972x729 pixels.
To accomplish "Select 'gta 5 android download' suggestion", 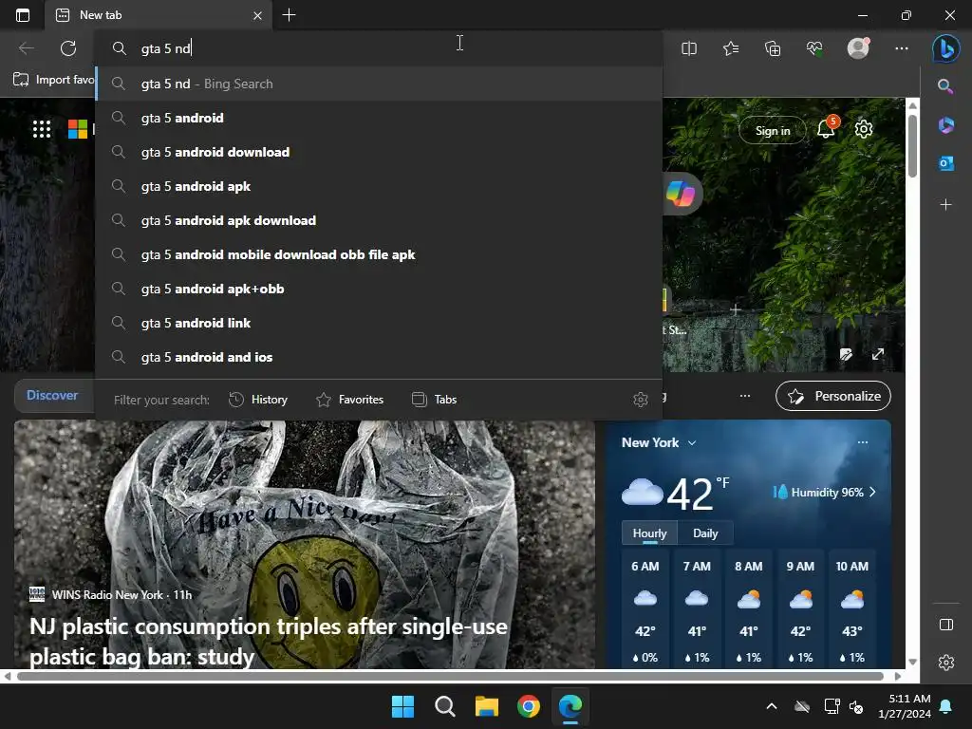I will [x=380, y=152].
